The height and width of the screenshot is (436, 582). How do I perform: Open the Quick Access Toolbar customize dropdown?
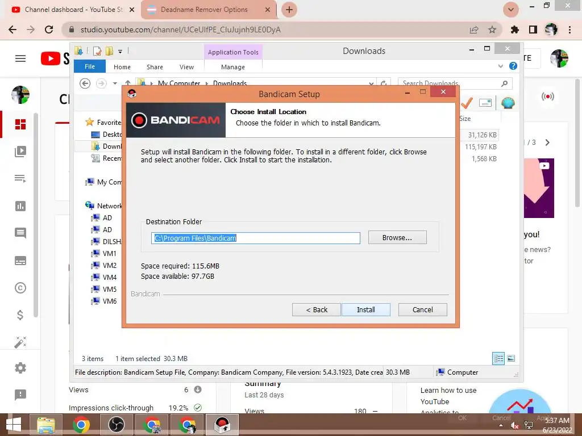point(120,51)
